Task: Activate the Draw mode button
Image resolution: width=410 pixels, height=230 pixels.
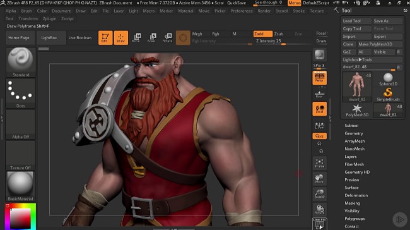Action: point(121,38)
